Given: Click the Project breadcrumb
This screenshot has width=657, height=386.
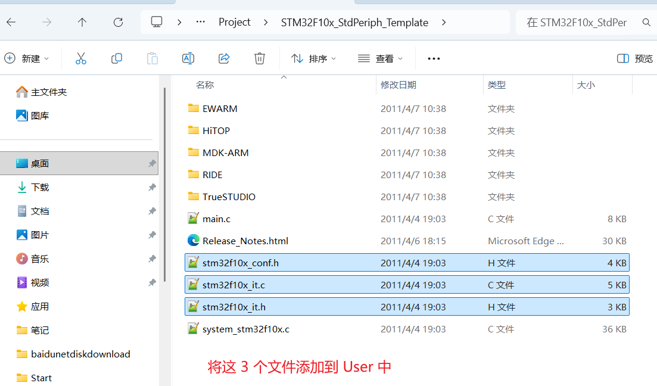Looking at the screenshot, I should pos(234,22).
